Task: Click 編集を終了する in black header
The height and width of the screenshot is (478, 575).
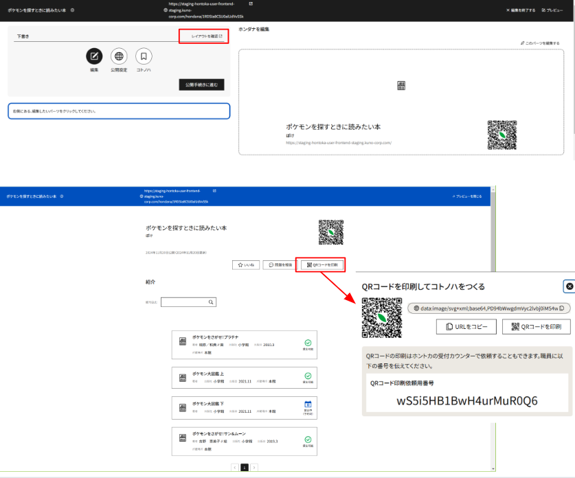Action: tap(521, 10)
